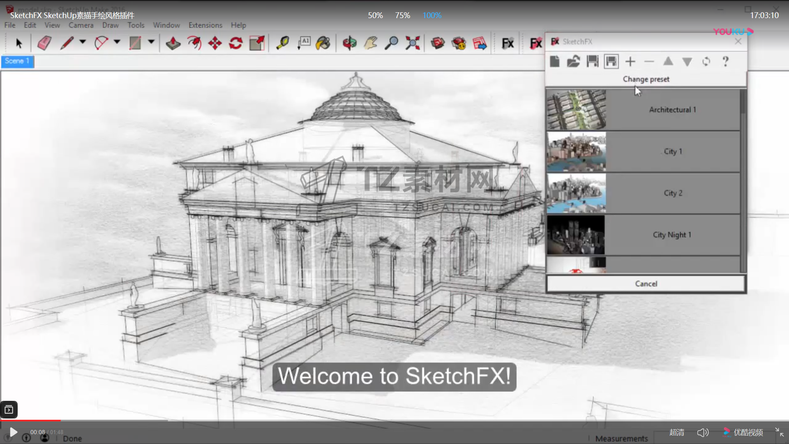
Task: Select the Eraser tool
Action: click(44, 43)
